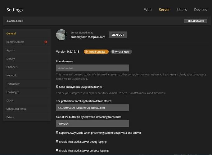Click the IPC buffer size field
Screen dimensions: 212x155
92,124
